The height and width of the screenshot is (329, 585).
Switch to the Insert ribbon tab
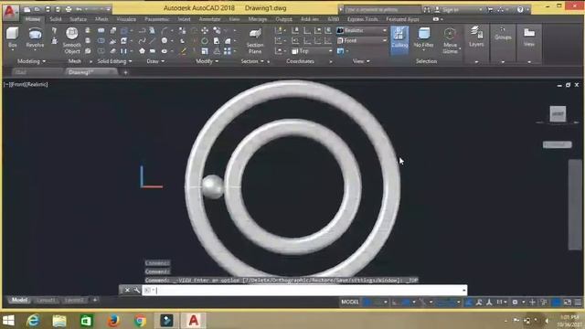pos(184,19)
